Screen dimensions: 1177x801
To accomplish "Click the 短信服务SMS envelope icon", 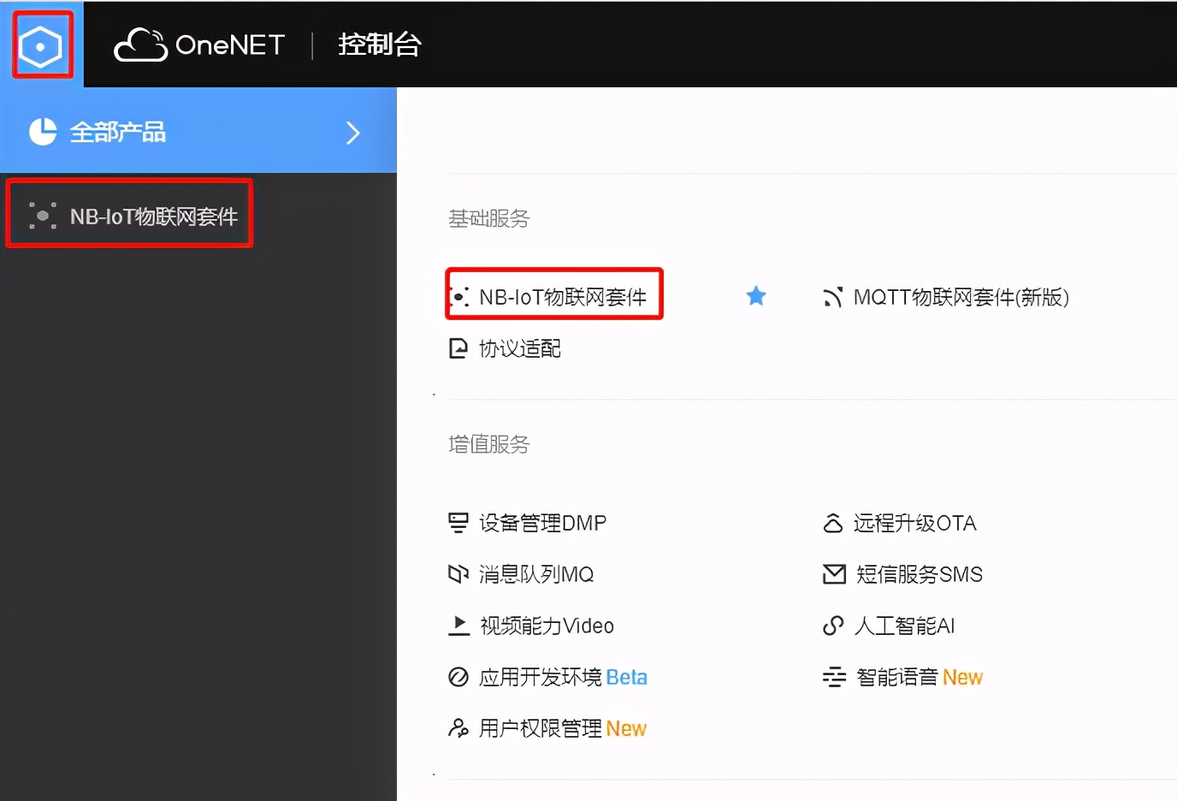I will coord(833,574).
